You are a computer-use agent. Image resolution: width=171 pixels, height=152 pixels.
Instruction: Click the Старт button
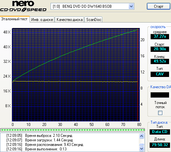coord(158,6)
